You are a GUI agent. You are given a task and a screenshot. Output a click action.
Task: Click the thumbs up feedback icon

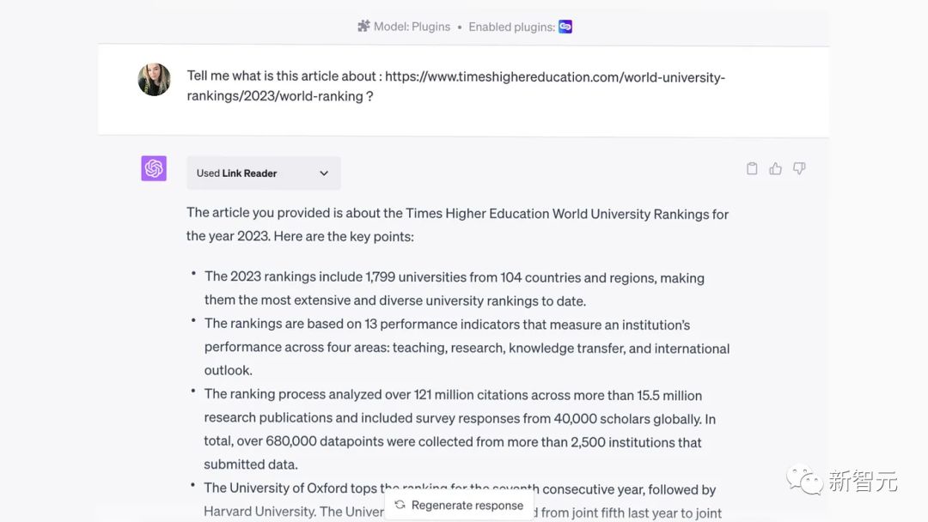pyautogui.click(x=776, y=169)
